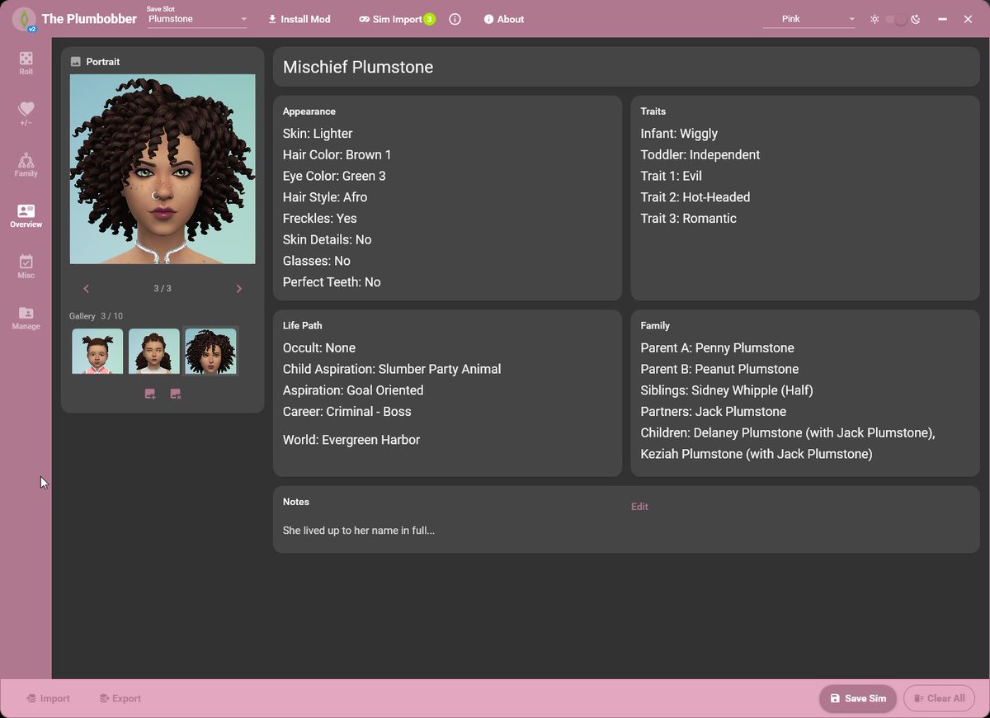Viewport: 990px width, 718px height.
Task: Click 'Hair Style: Afro' text
Action: (x=325, y=197)
